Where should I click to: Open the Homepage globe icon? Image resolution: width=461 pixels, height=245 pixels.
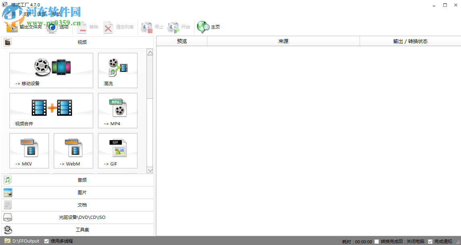tap(203, 27)
